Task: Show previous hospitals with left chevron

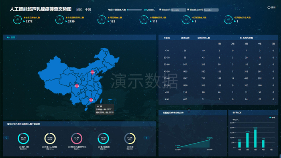Action: (x=6, y=138)
